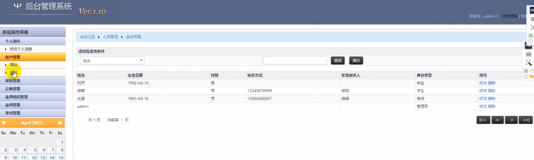
Task: Click the 操作 column header
Action: [x=483, y=75]
